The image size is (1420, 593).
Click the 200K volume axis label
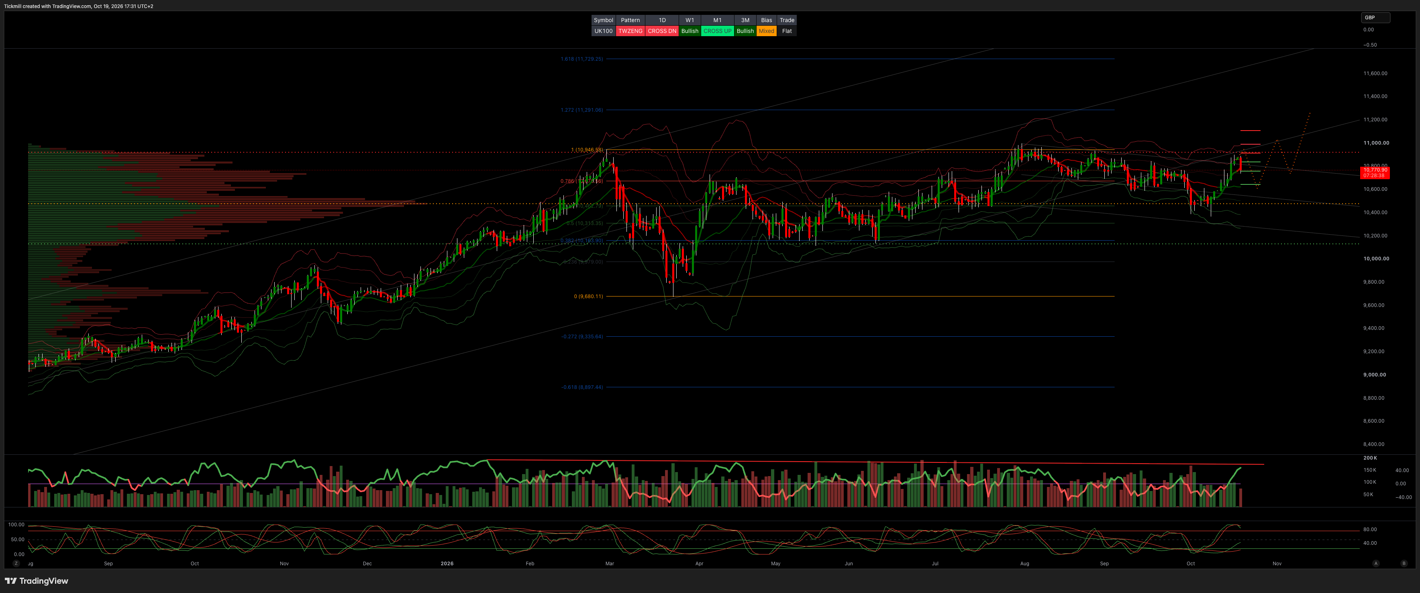[1370, 458]
